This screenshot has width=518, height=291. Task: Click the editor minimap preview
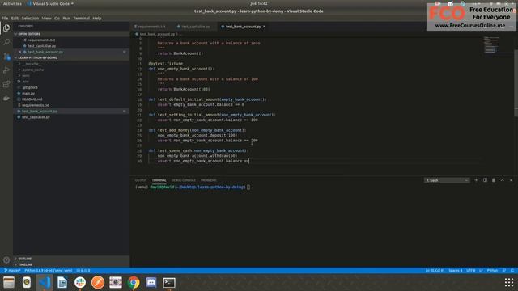(491, 44)
